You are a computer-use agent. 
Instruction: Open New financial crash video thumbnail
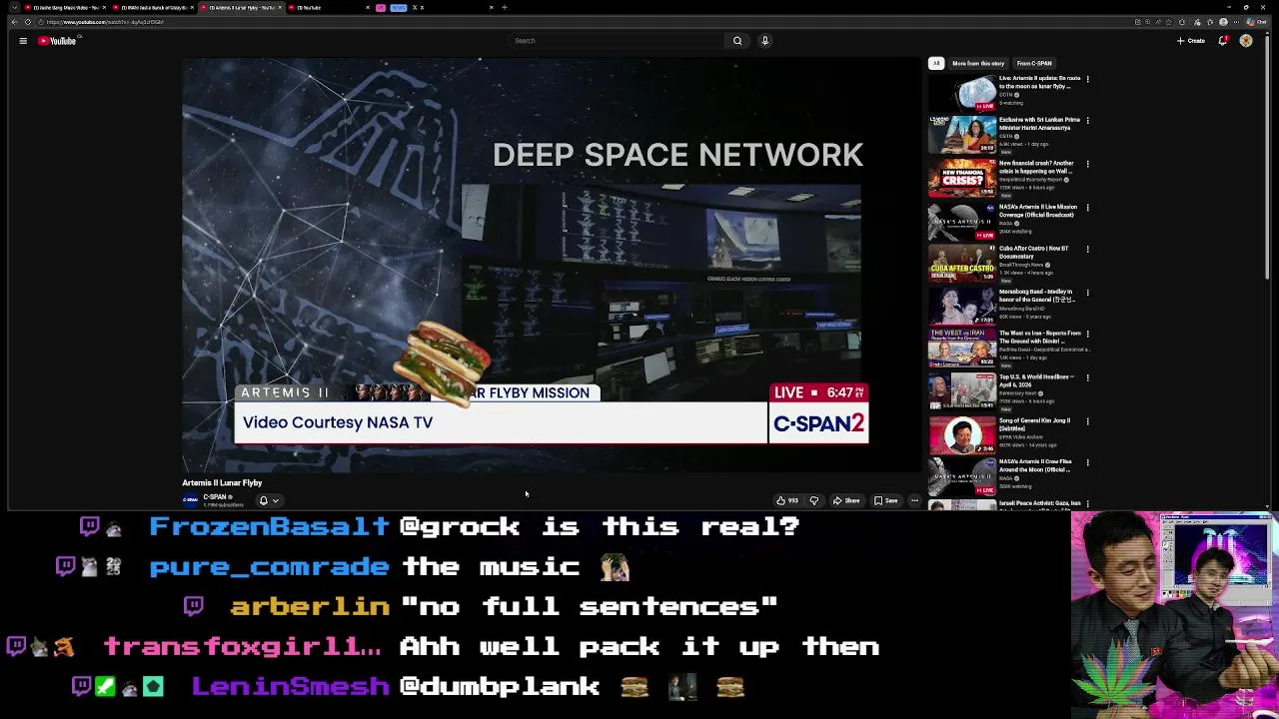[962, 179]
